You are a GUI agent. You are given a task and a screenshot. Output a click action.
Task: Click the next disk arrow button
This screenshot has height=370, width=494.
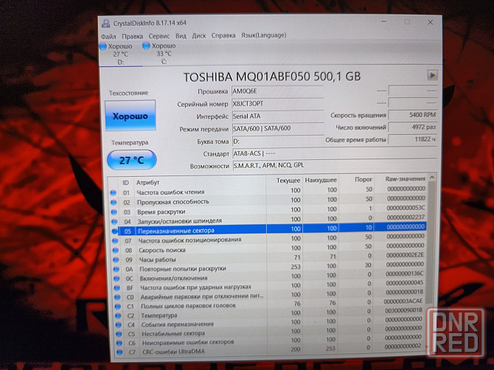(x=432, y=75)
